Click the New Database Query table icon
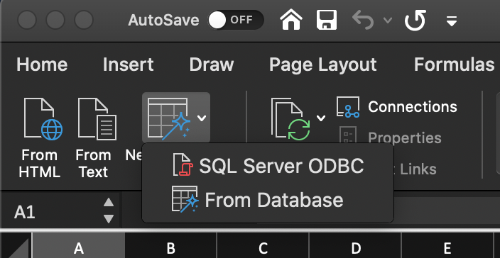The image size is (500, 258). [x=169, y=118]
